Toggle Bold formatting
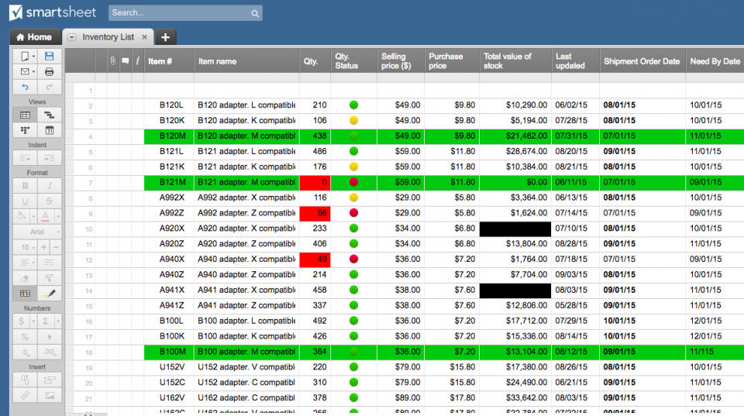The image size is (744, 416). 25,186
